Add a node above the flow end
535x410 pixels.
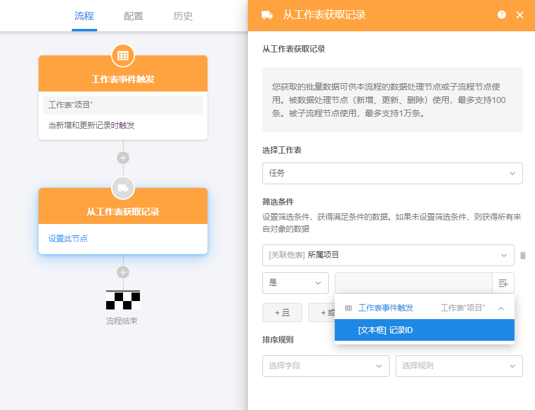tap(123, 272)
